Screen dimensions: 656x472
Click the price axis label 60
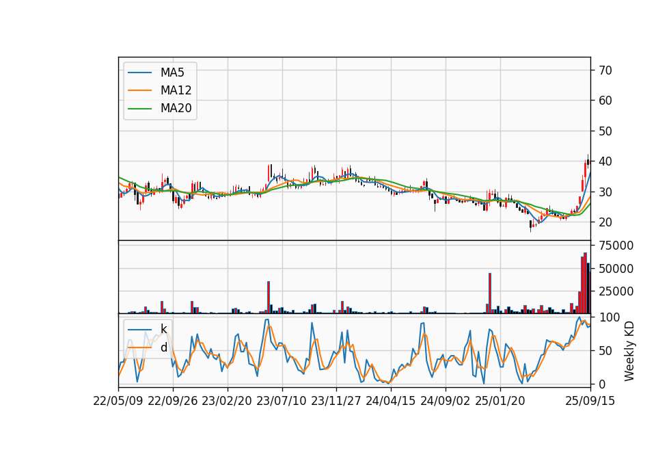[605, 101]
